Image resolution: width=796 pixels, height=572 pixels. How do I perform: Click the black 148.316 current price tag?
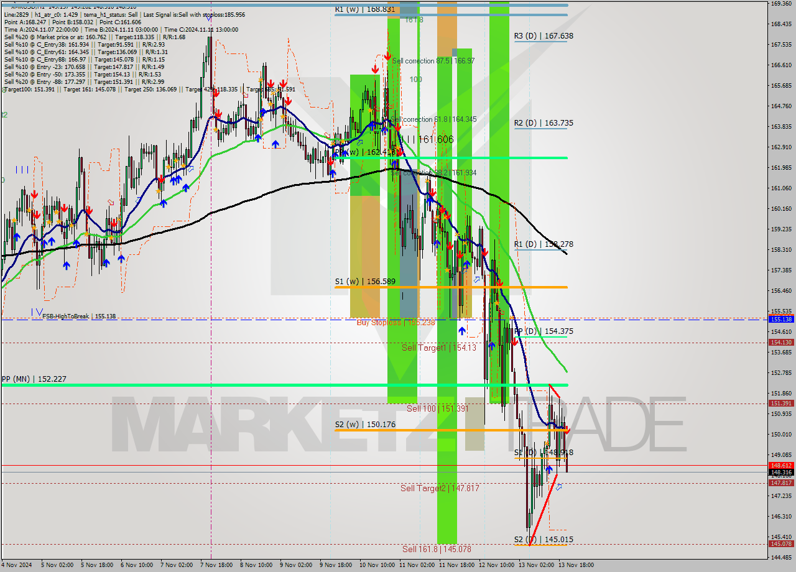[781, 473]
